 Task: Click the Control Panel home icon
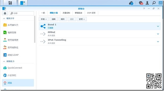(x=5, y=13)
